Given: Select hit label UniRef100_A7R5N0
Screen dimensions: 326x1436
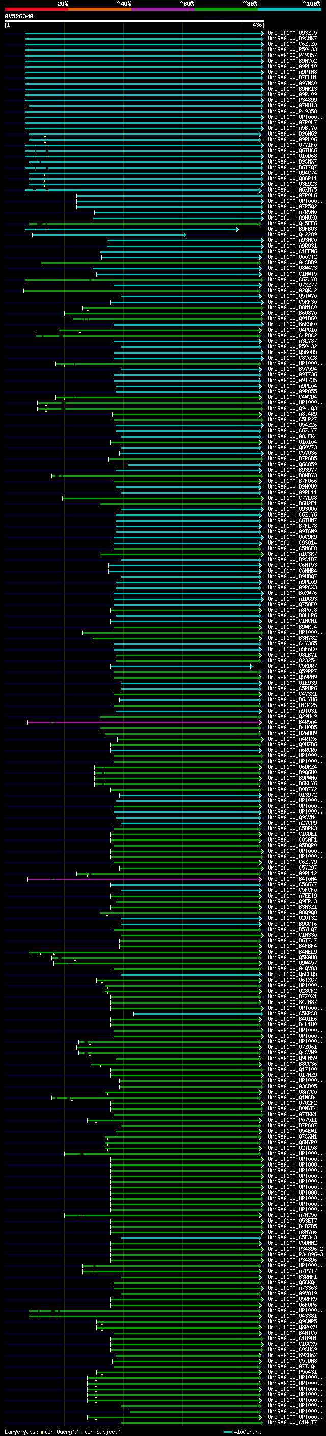Looking at the screenshot, I should pyautogui.click(x=292, y=212).
